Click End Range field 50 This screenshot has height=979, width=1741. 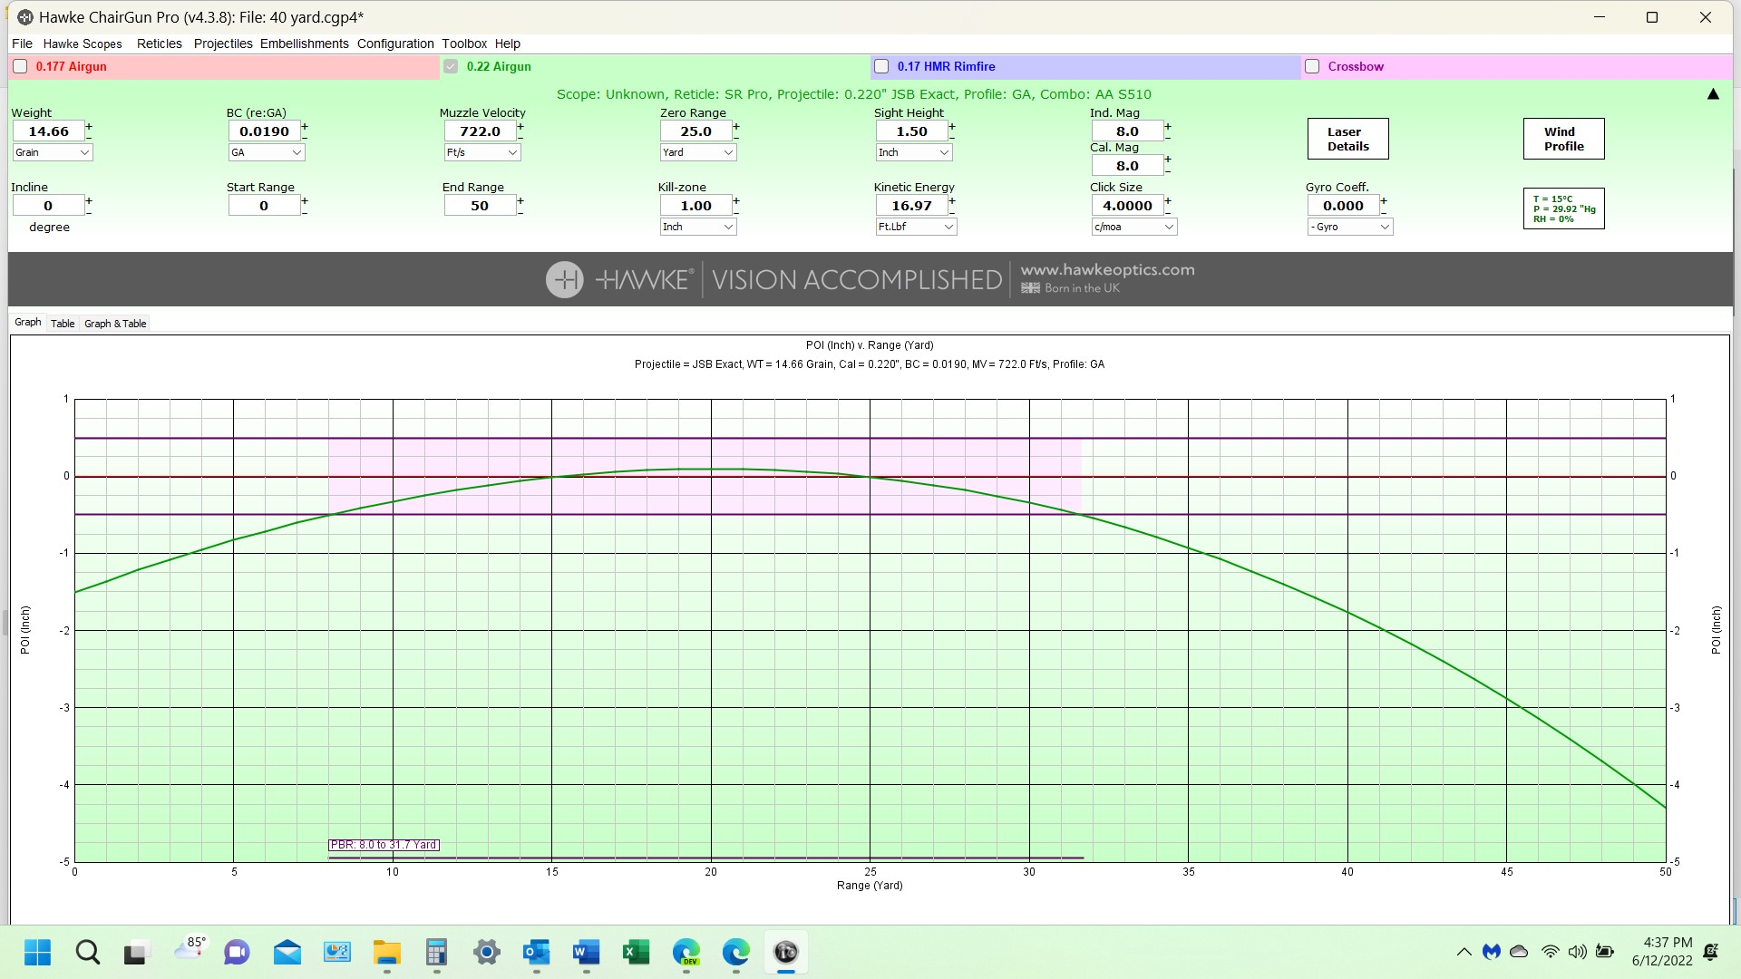point(480,206)
